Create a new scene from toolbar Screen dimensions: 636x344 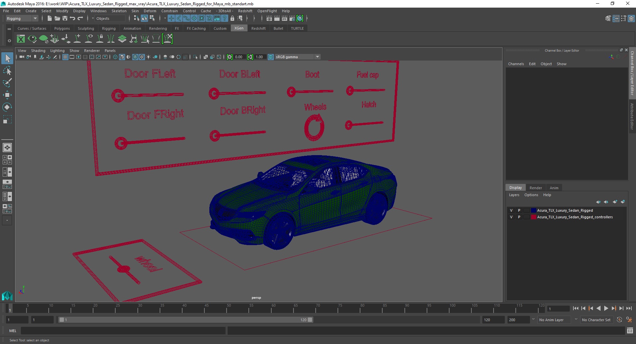pyautogui.click(x=49, y=19)
